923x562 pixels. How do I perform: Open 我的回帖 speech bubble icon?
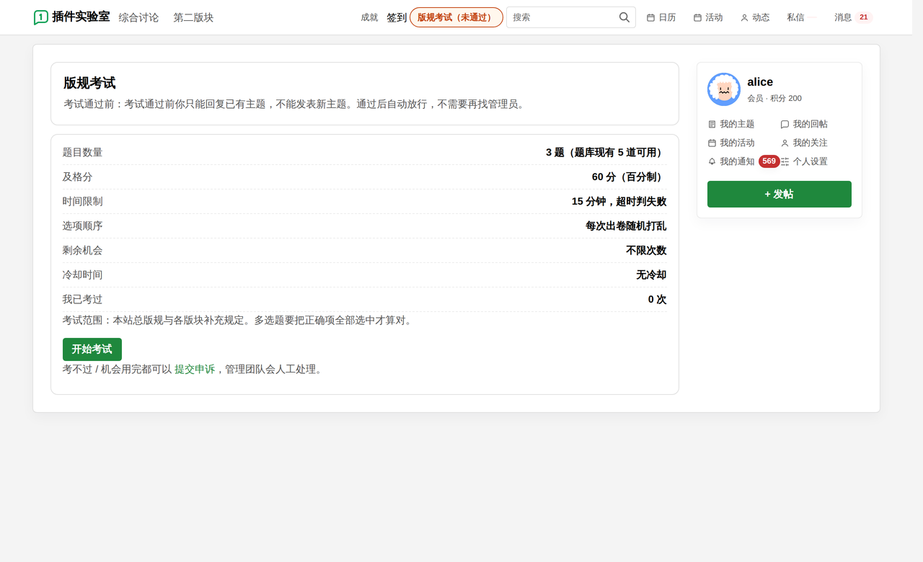click(x=785, y=125)
